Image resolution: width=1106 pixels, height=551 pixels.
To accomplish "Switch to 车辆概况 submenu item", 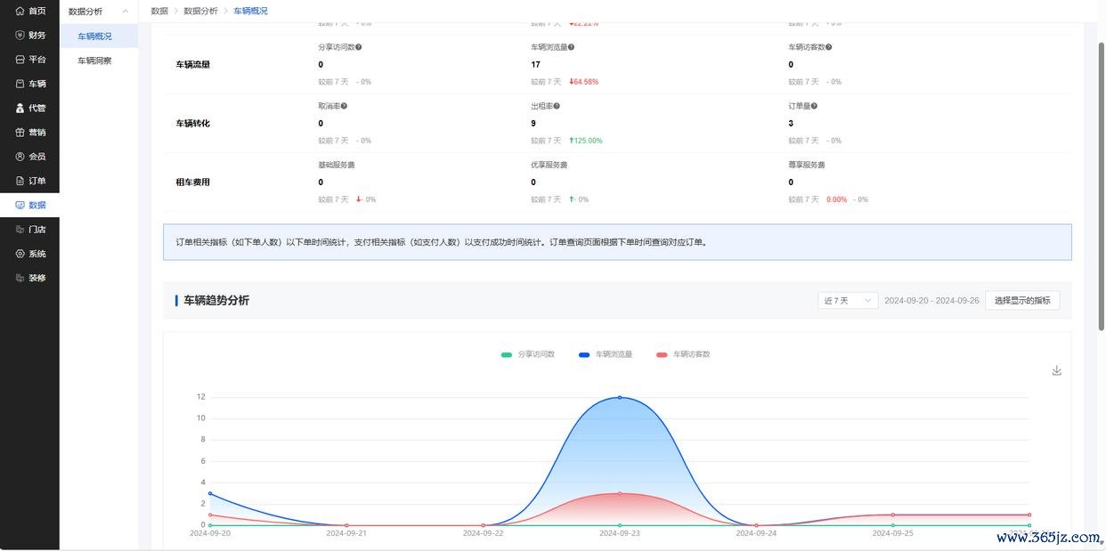I will click(99, 36).
